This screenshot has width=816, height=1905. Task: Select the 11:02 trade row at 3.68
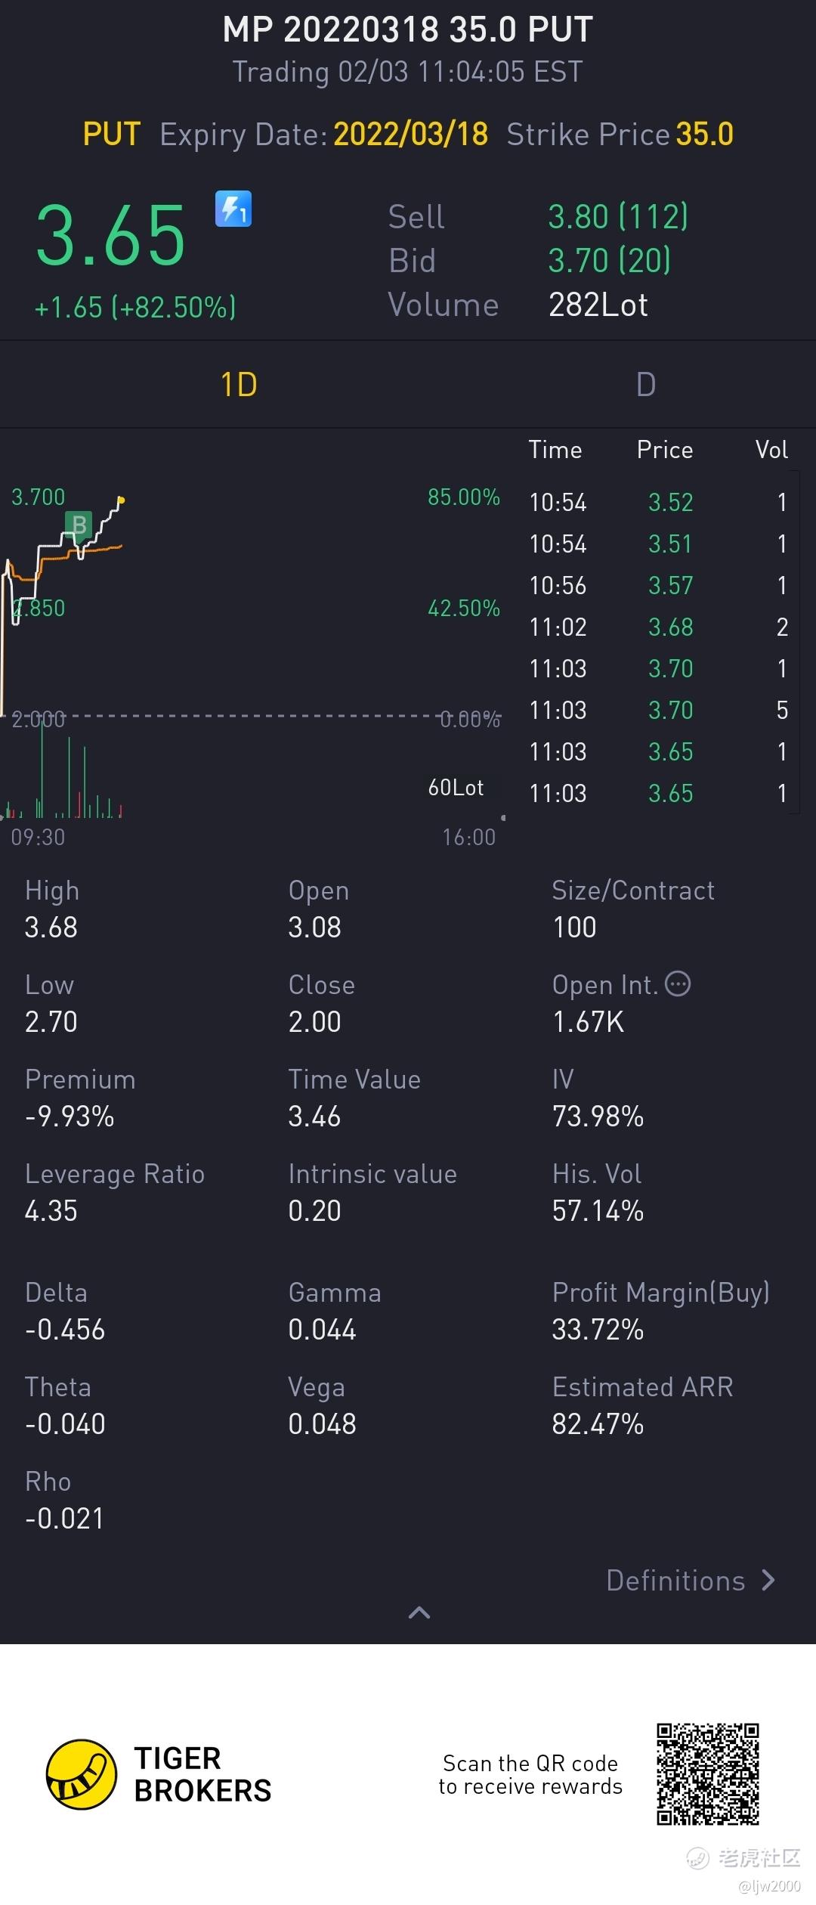click(657, 627)
